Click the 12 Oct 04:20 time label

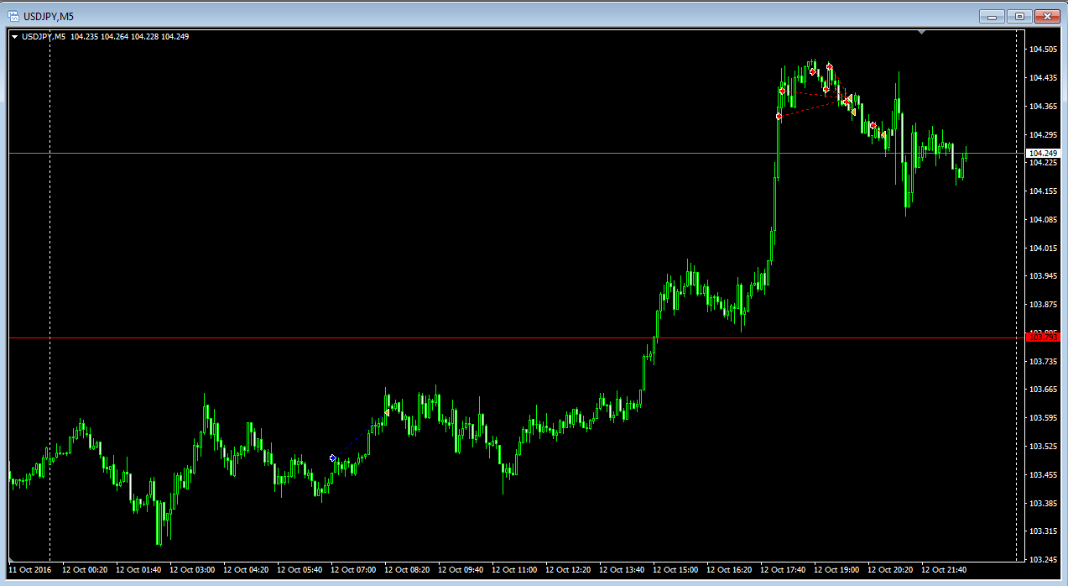pos(246,570)
